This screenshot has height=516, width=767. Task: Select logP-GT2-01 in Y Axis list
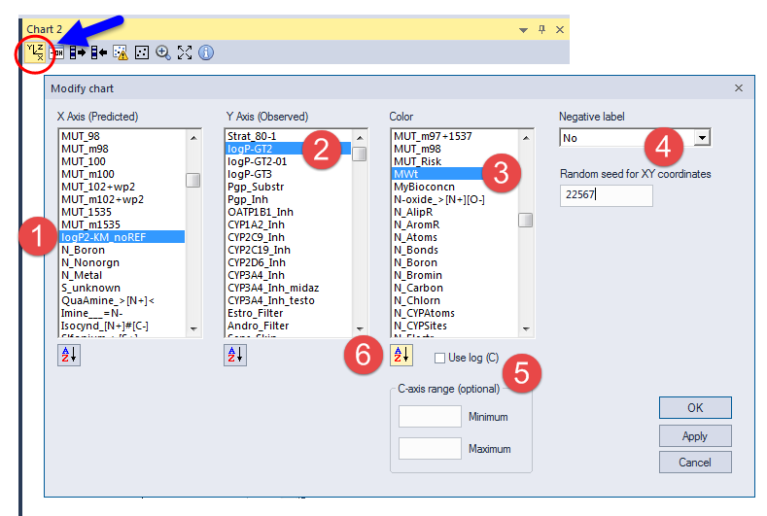288,161
